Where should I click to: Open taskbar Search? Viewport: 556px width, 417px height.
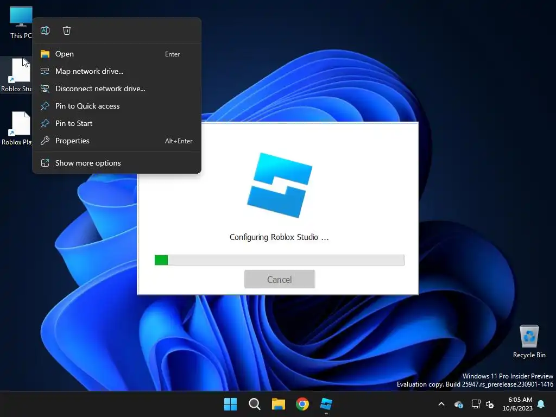click(255, 404)
